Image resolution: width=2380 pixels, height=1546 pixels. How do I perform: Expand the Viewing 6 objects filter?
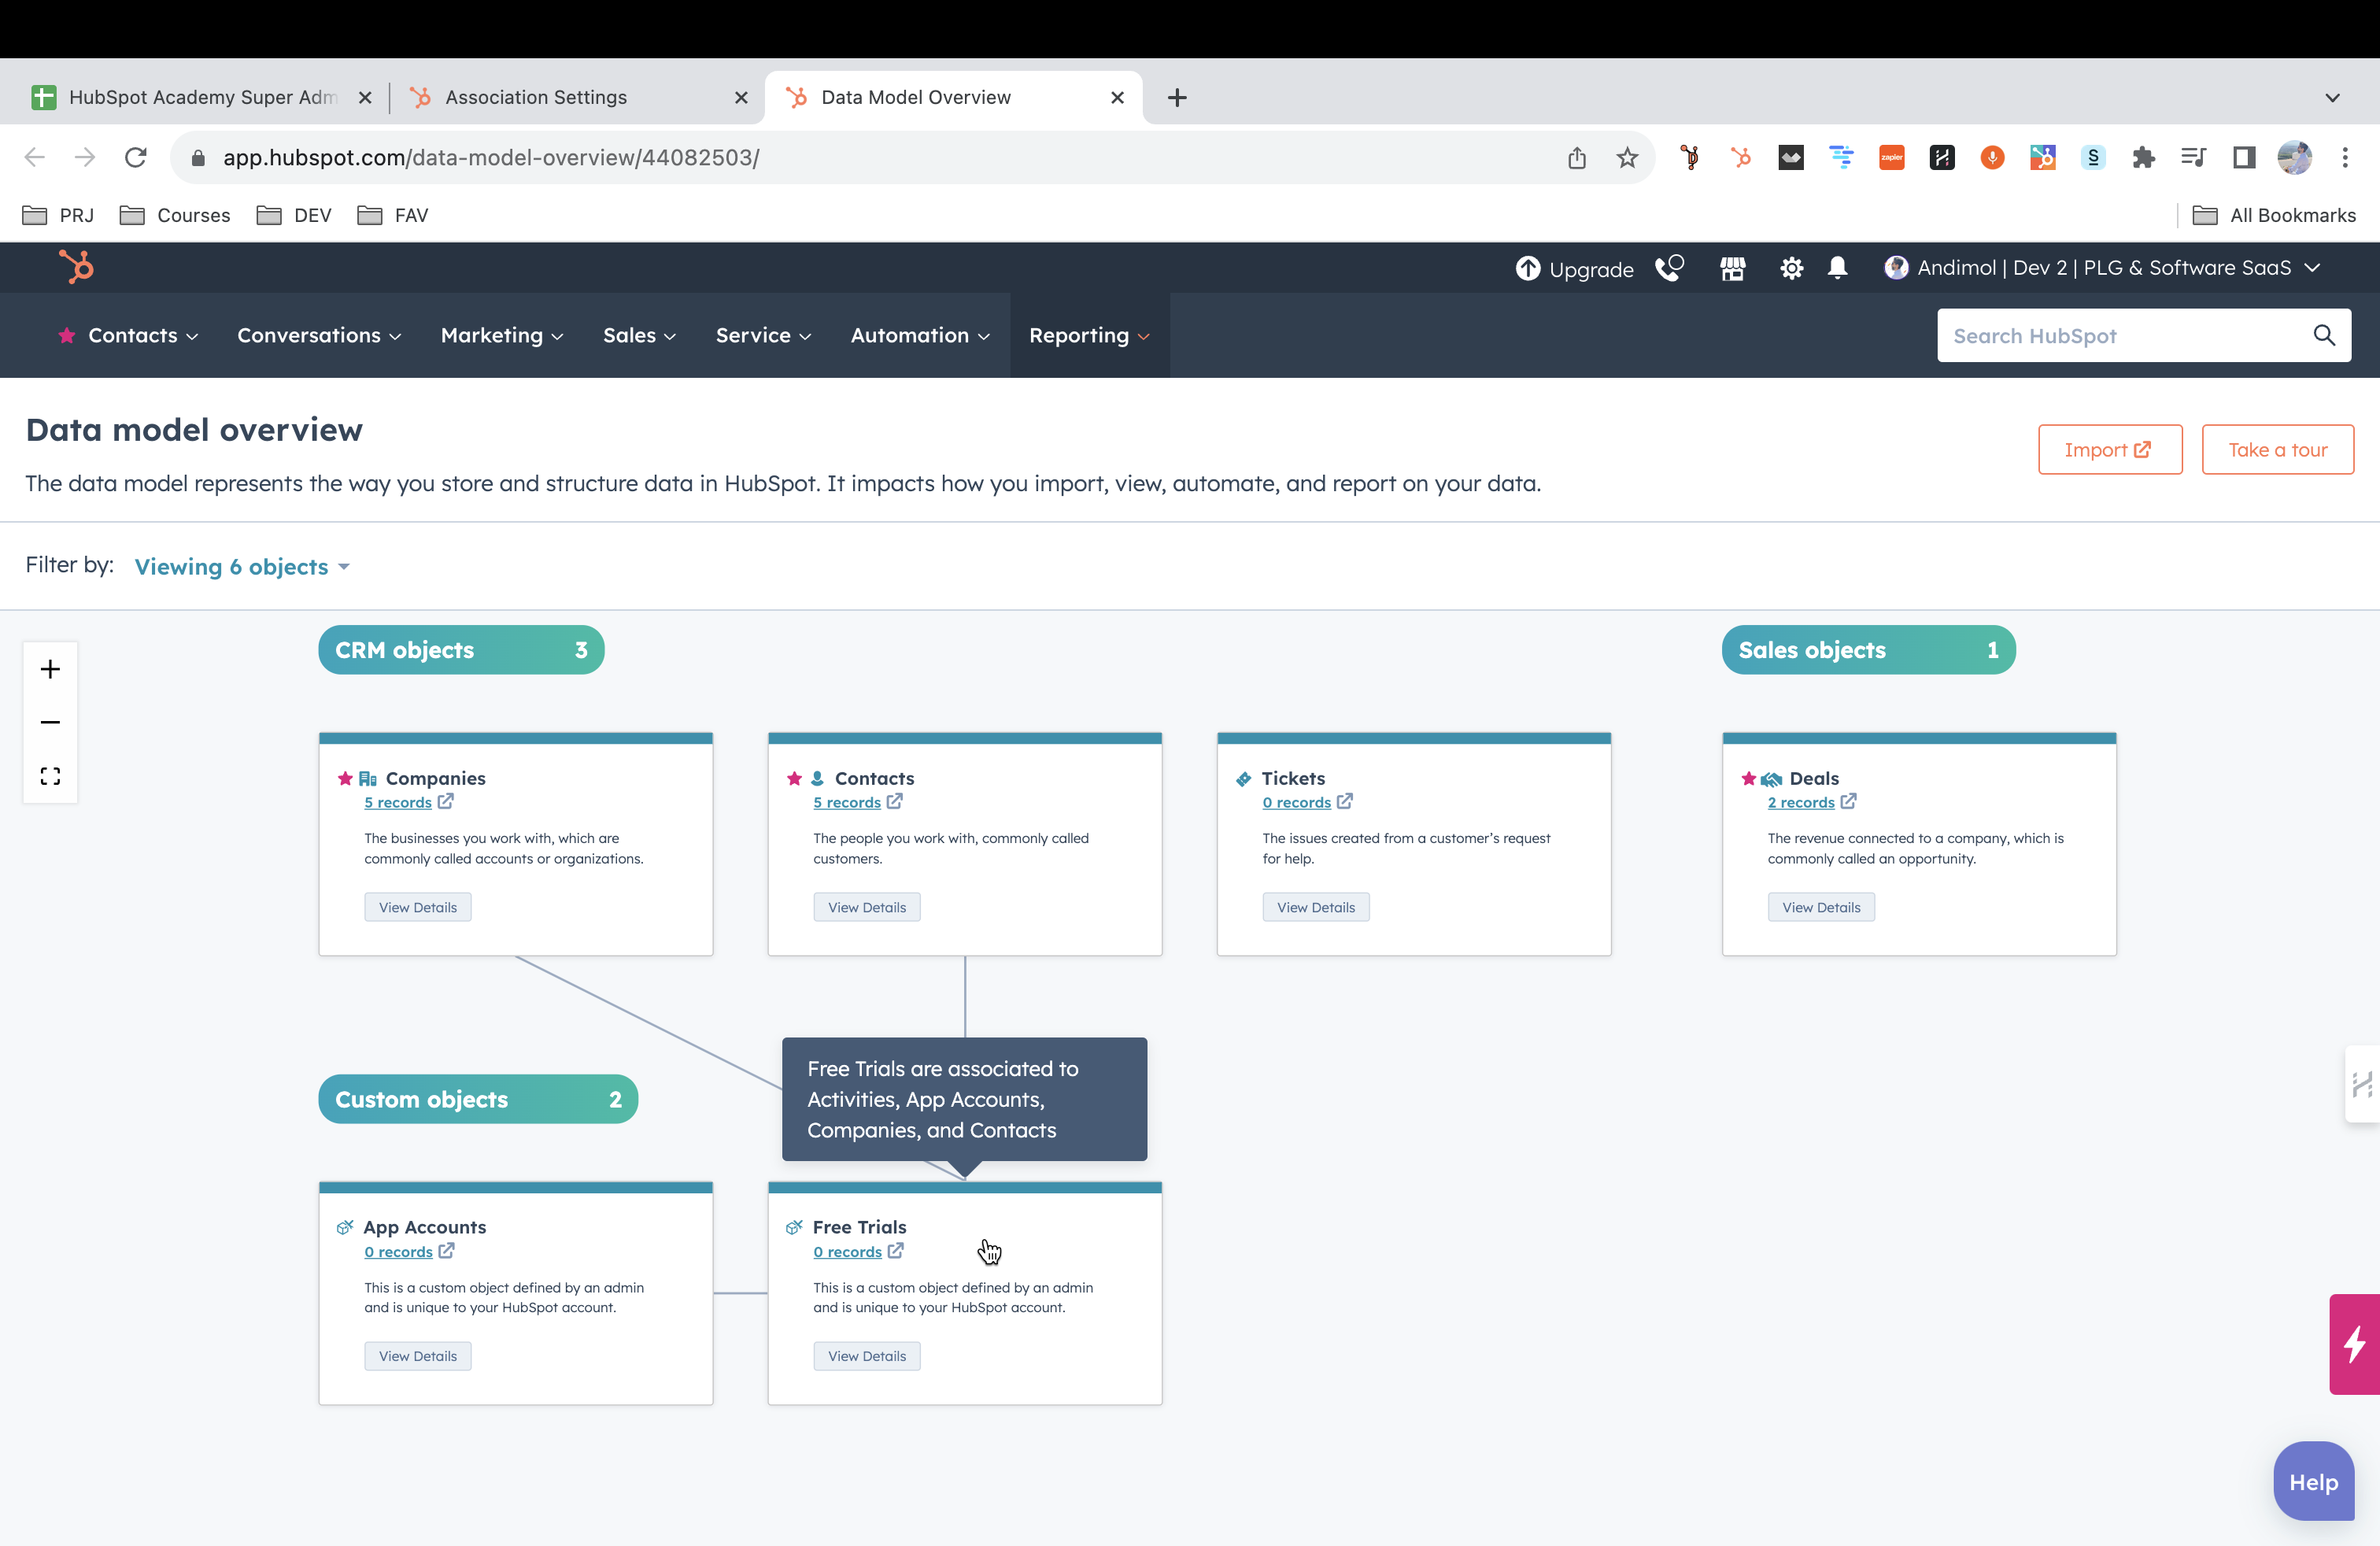click(242, 567)
